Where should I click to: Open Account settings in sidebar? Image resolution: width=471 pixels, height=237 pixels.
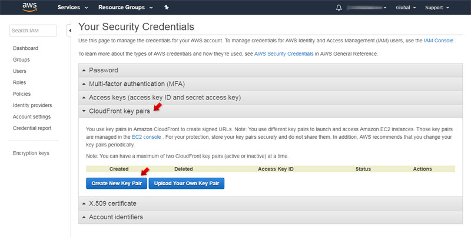click(x=32, y=116)
